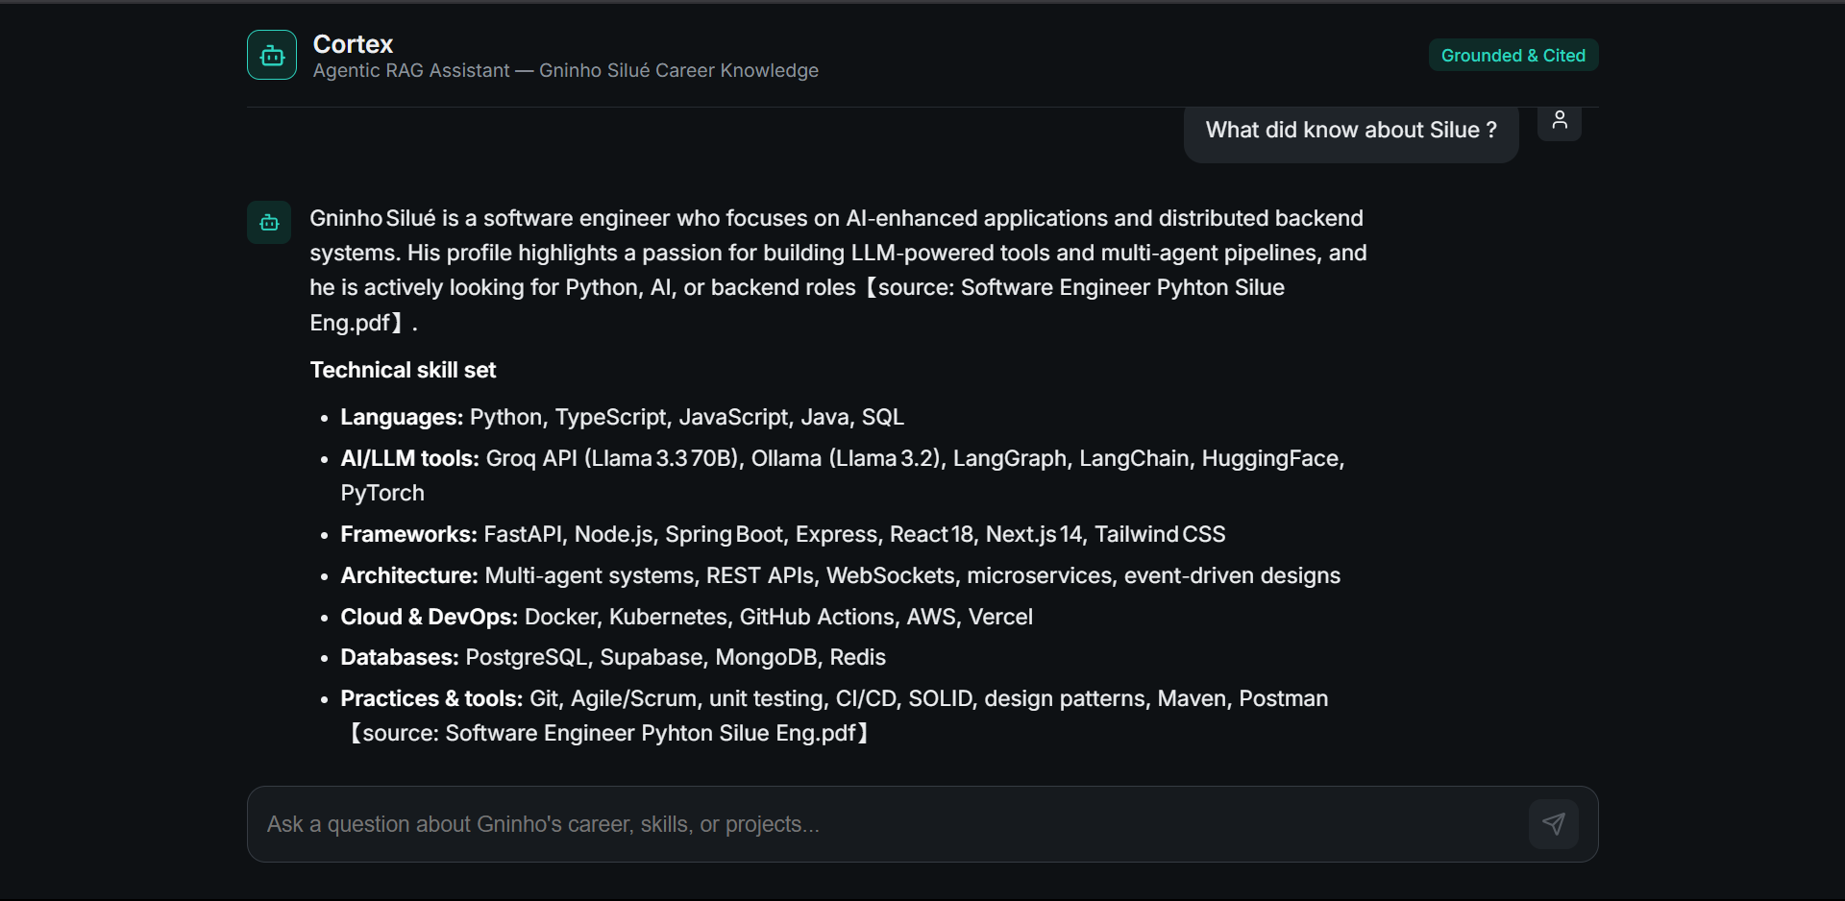Click the Cloud & DevOps bullet line

(687, 617)
